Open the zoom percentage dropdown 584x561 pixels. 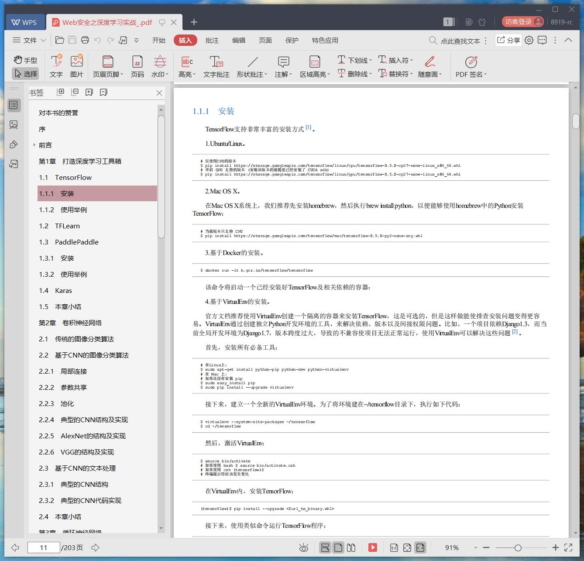475,547
